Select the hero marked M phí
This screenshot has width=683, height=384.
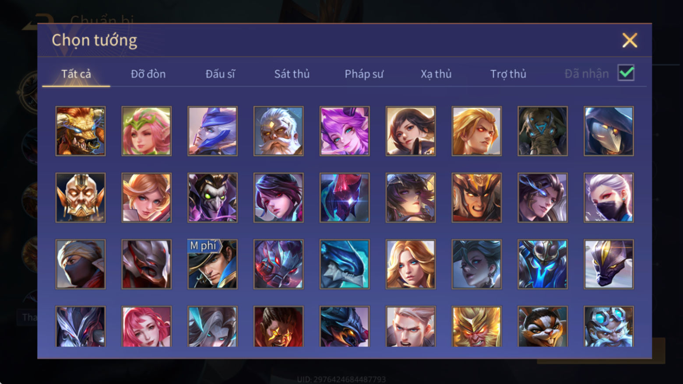coord(212,264)
